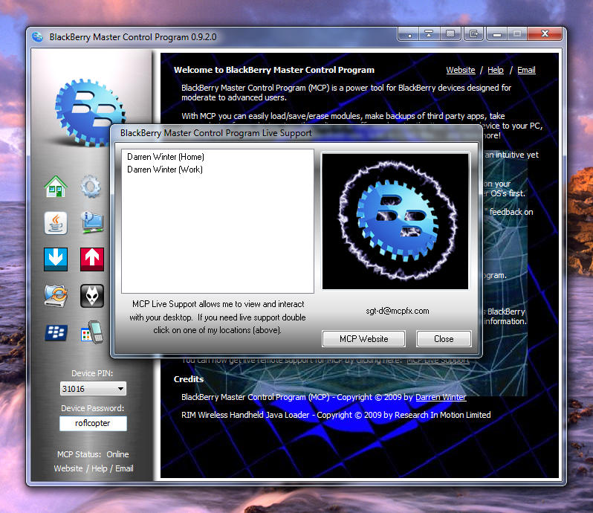Click the black alien face icon
Screen dimensions: 593x513
[91, 295]
